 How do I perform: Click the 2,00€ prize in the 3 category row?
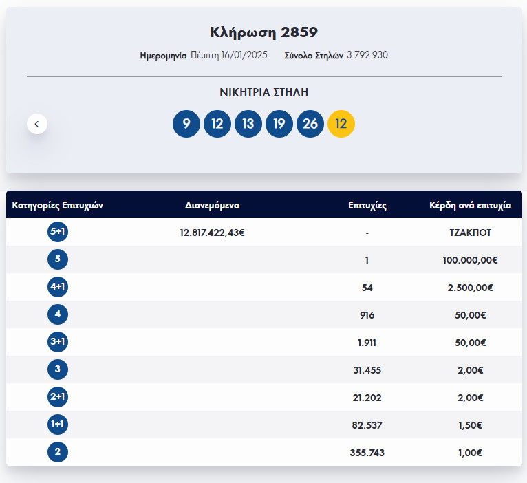[470, 370]
